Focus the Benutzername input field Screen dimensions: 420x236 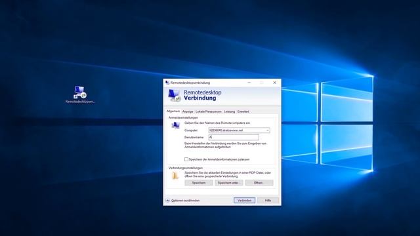pyautogui.click(x=234, y=137)
